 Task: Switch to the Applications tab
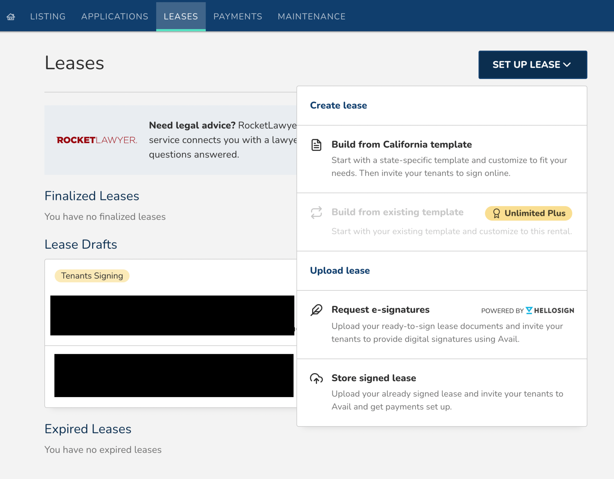click(x=115, y=16)
